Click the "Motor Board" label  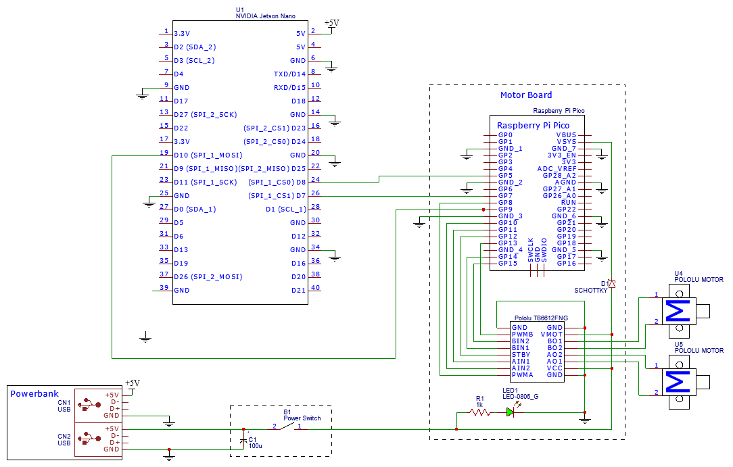tap(526, 95)
